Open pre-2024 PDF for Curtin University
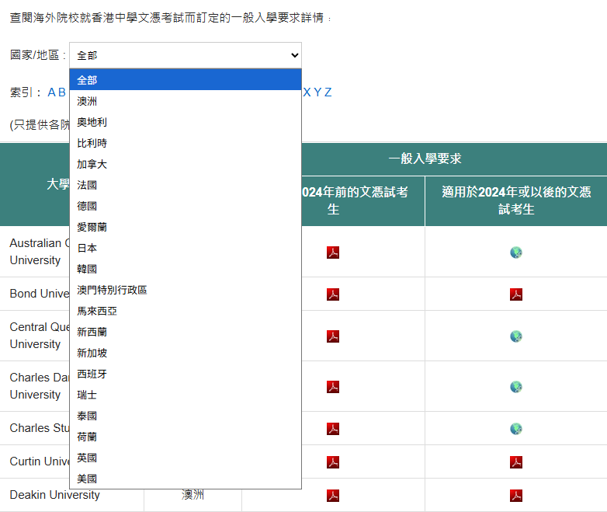 (x=333, y=462)
